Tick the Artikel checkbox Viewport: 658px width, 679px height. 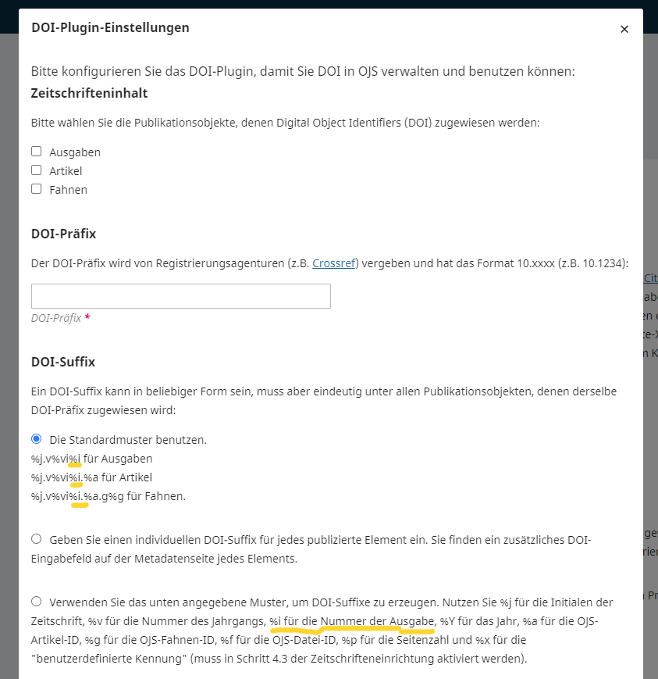[36, 170]
